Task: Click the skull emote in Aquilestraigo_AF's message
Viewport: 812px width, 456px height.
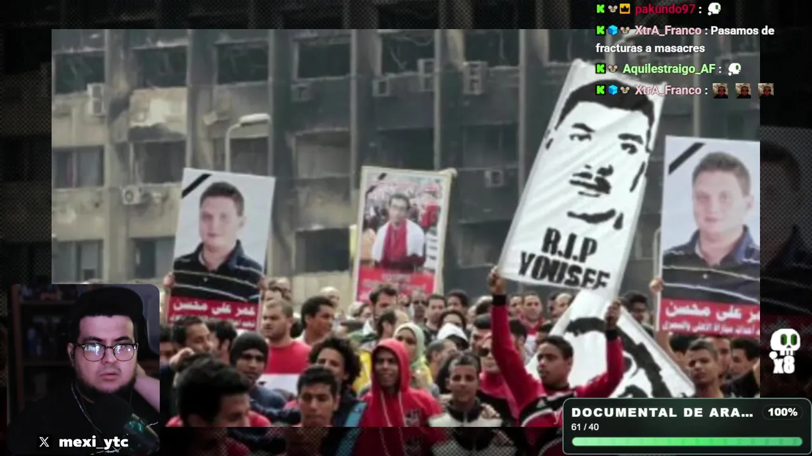Action: [735, 68]
